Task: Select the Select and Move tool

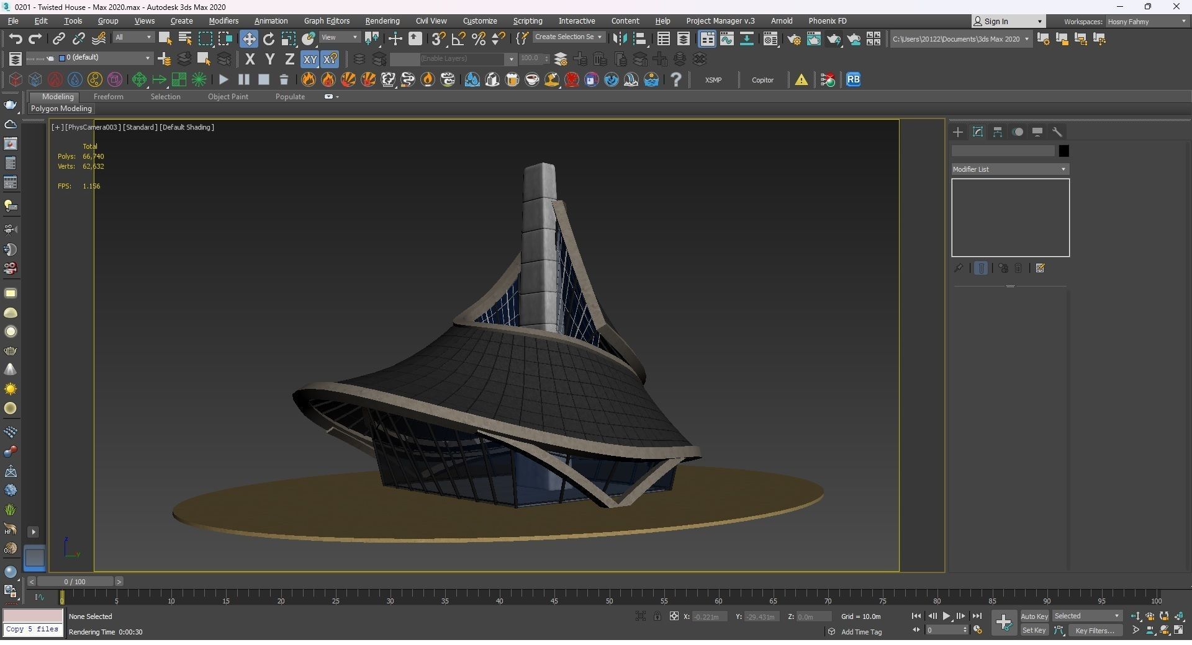Action: pyautogui.click(x=248, y=38)
